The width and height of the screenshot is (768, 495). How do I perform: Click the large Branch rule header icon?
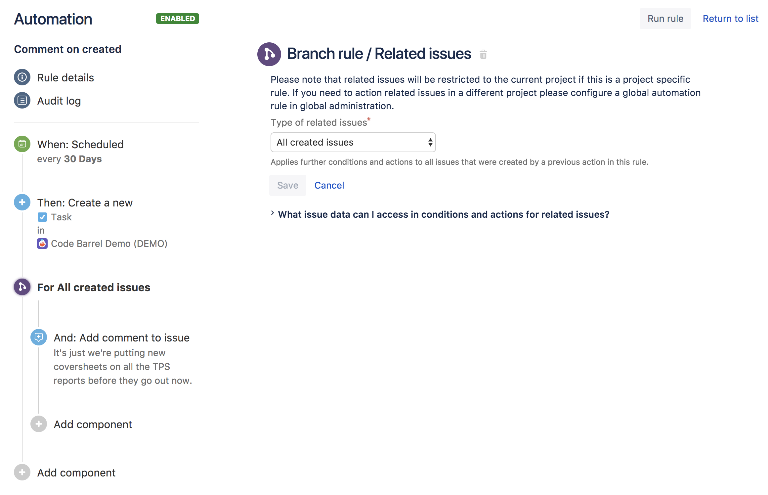coord(269,54)
